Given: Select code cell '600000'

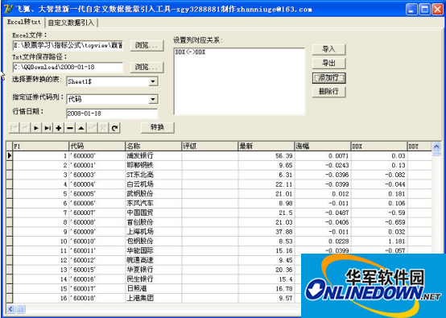Looking at the screenshot, I should point(97,155).
